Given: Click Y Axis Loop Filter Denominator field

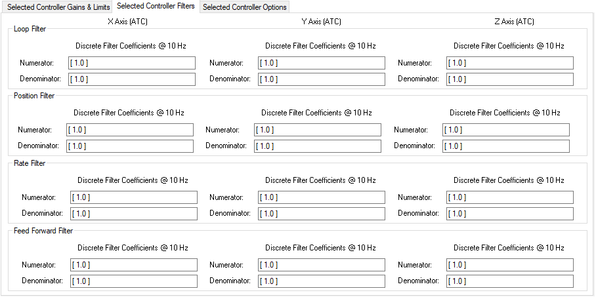Looking at the screenshot, I should point(320,79).
